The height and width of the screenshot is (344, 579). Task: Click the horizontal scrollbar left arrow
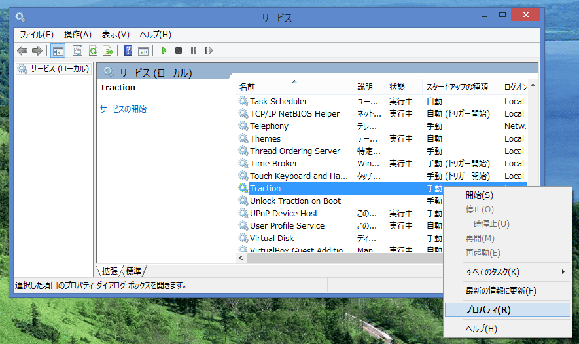241,258
